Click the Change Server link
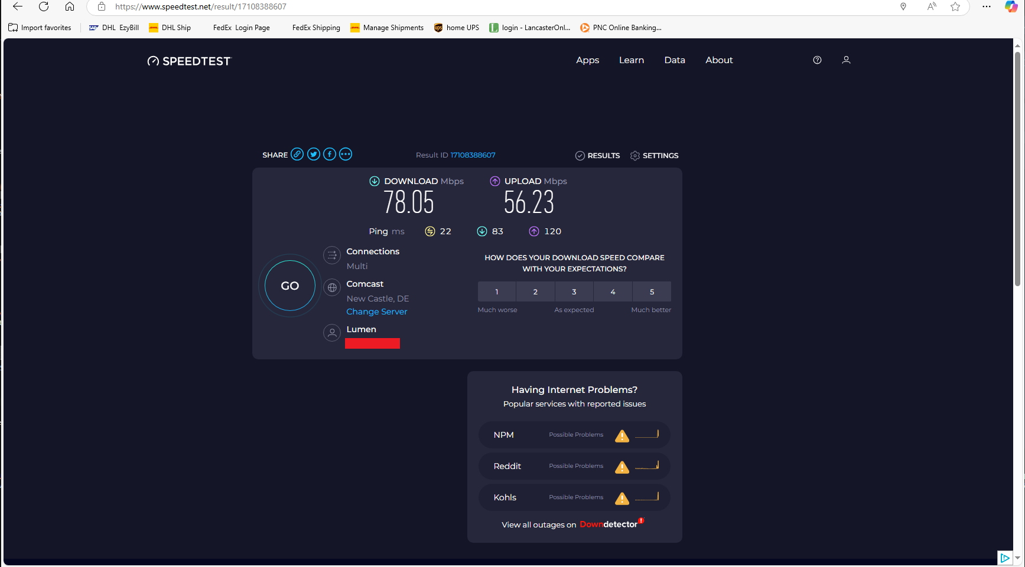1025x567 pixels. [377, 312]
